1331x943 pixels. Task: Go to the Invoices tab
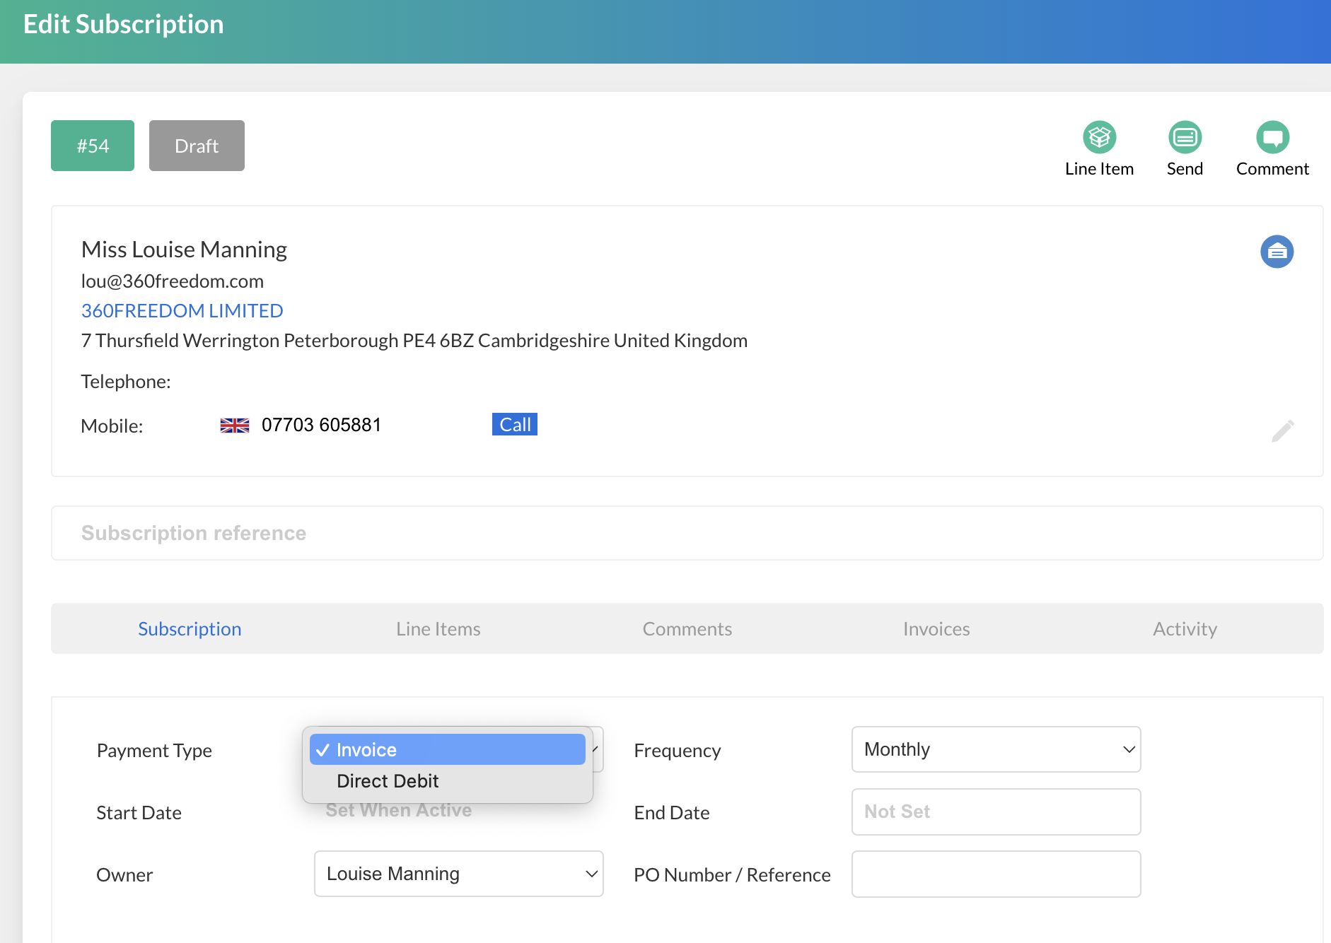click(x=936, y=629)
